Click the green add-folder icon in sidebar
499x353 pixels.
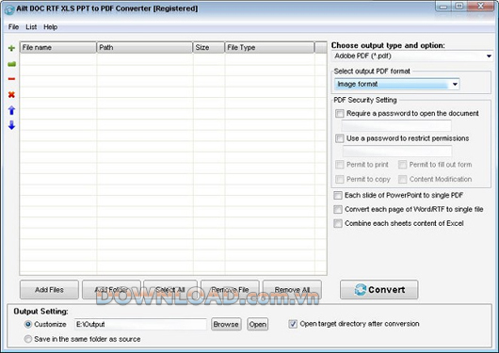pyautogui.click(x=11, y=64)
